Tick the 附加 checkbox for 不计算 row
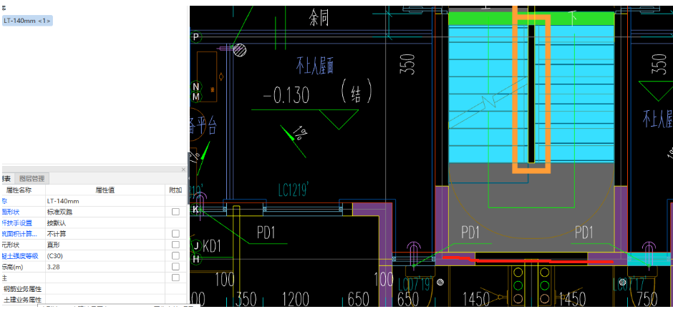The height and width of the screenshot is (309, 673). pos(175,234)
